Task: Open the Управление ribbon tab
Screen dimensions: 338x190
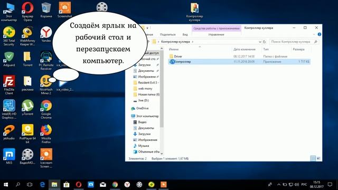Action: 216,34
